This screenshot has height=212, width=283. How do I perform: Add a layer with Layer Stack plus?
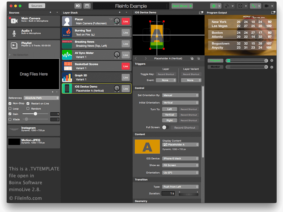[120, 12]
